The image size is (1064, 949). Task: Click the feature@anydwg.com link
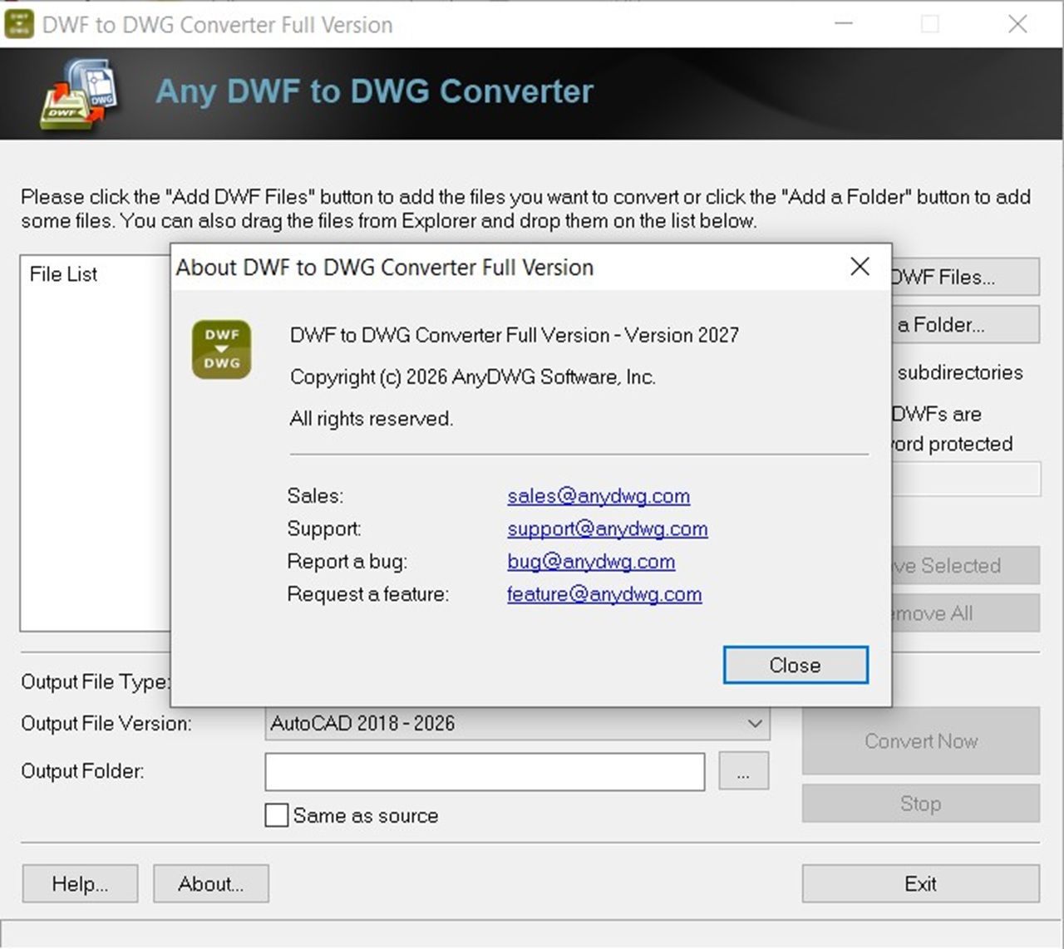pyautogui.click(x=604, y=595)
